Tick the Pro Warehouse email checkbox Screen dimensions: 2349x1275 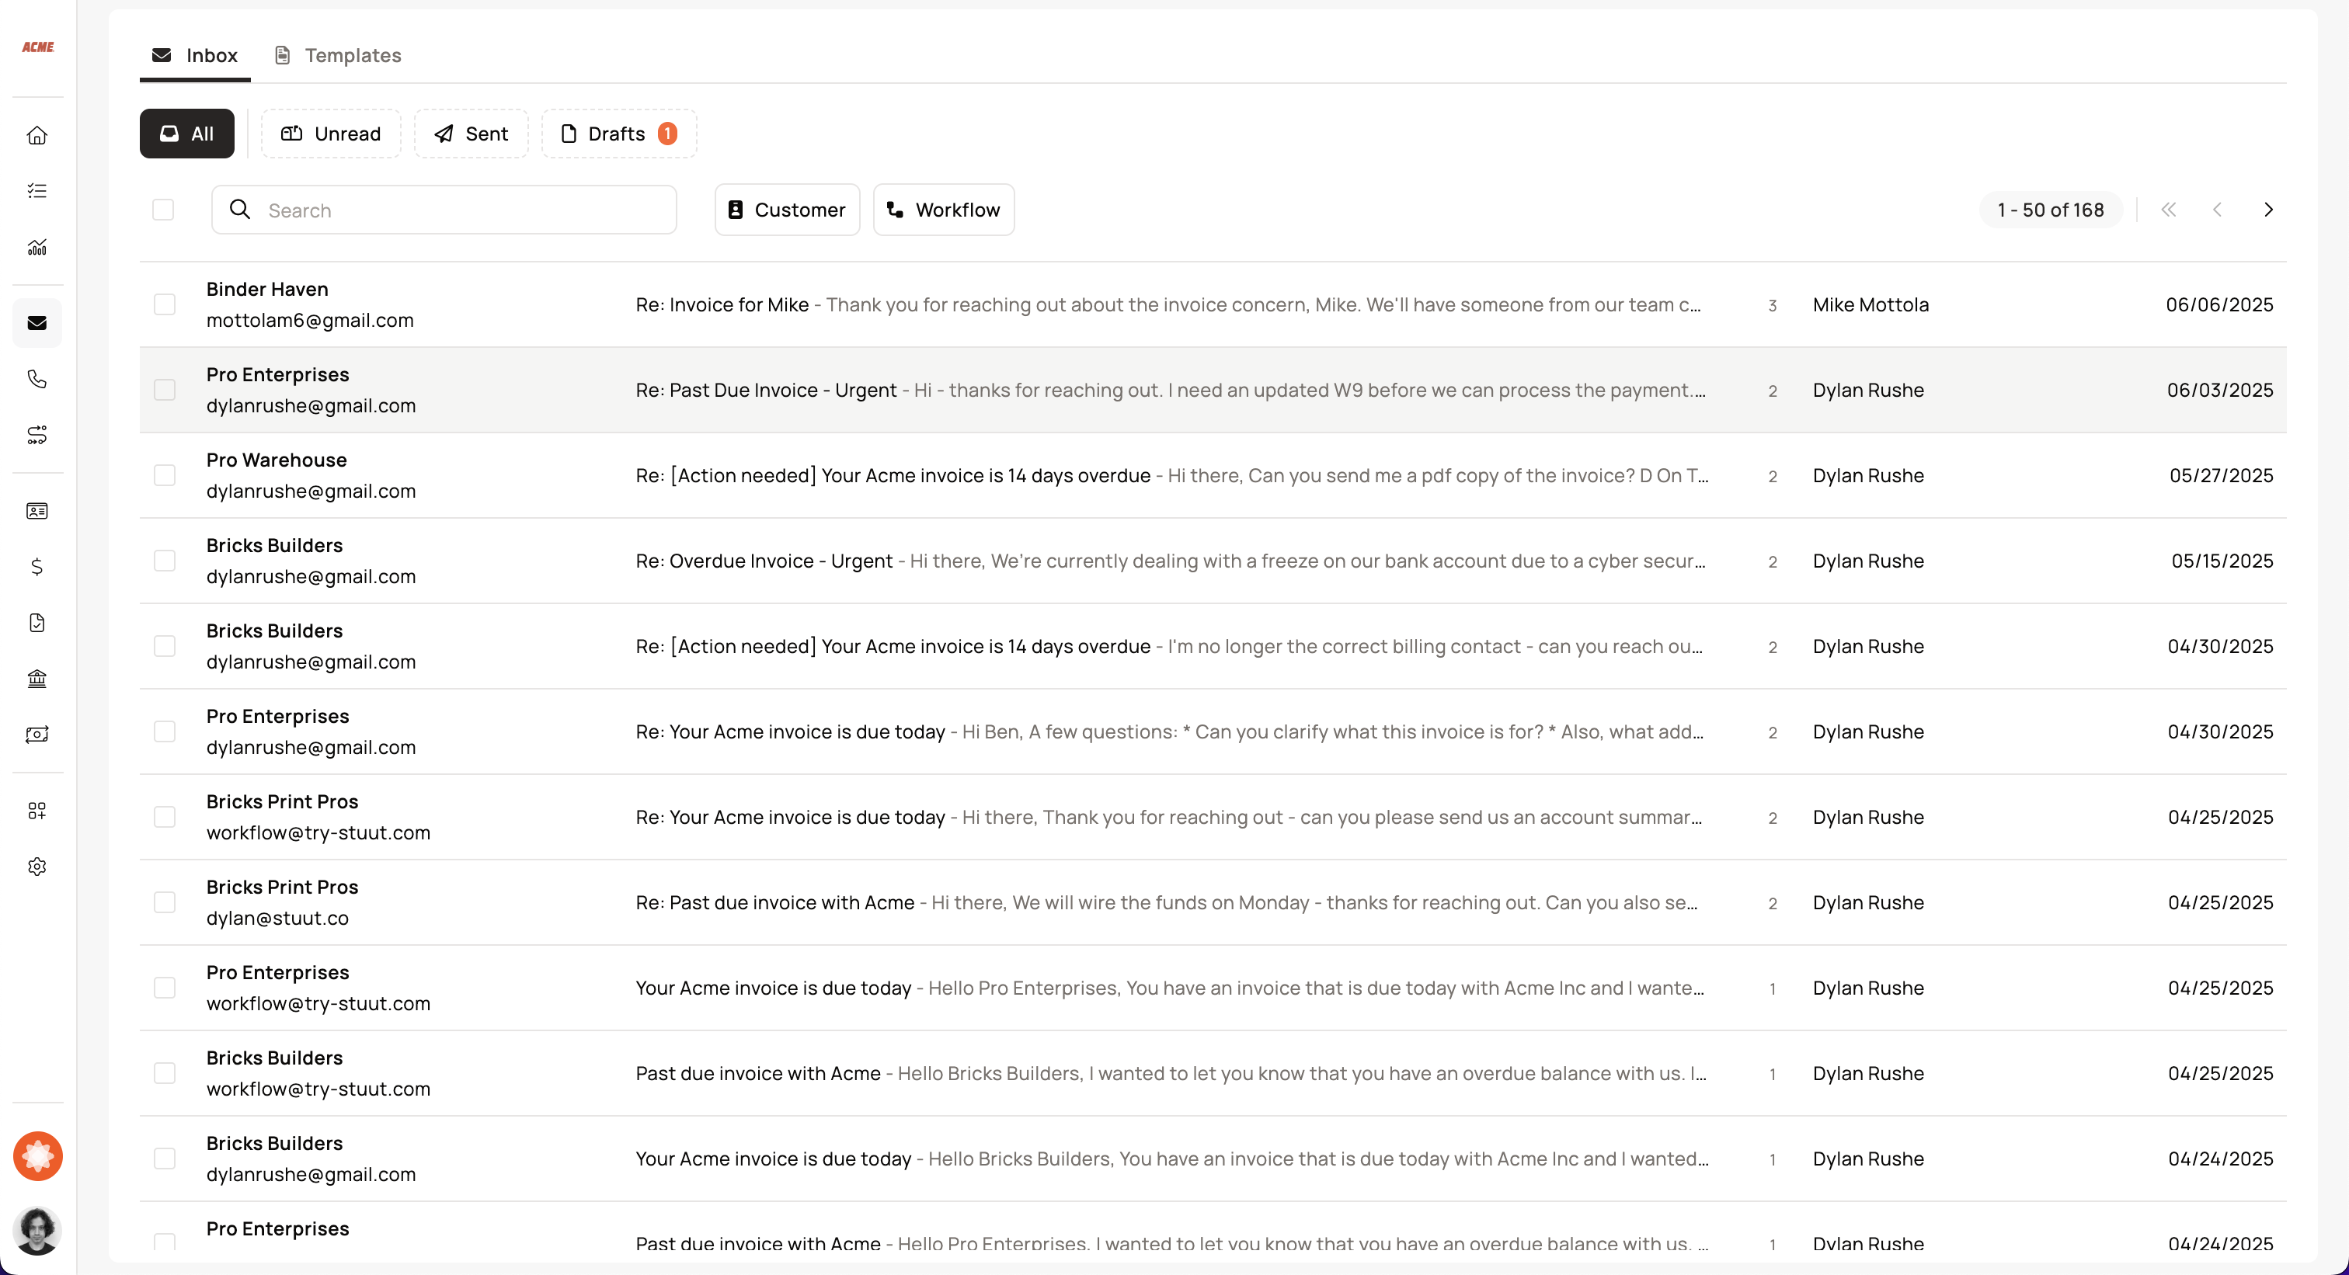(165, 476)
